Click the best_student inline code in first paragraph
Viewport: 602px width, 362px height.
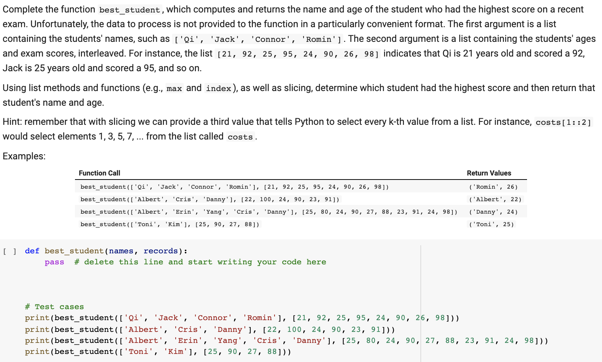[x=129, y=10]
